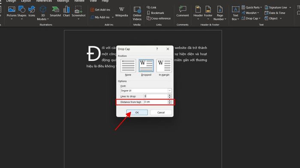
Task: Focus the Distance from text field
Action: (156, 102)
